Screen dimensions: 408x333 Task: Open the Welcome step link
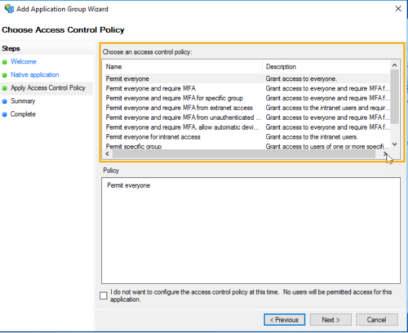tap(24, 62)
